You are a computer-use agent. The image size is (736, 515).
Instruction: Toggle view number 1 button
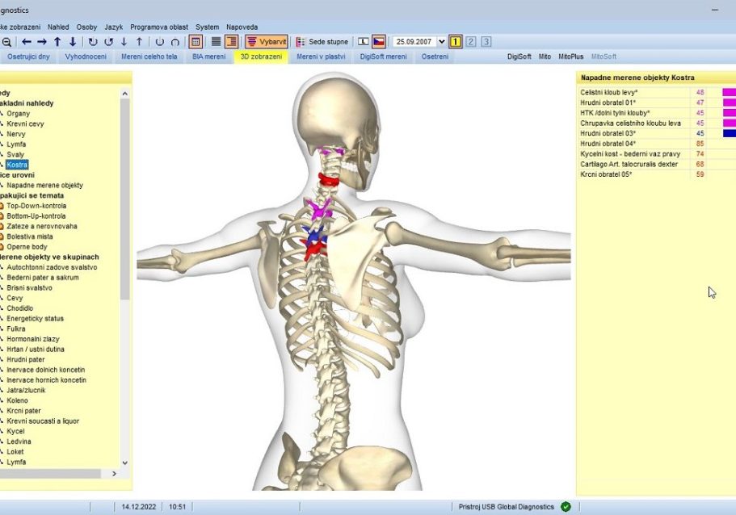tap(455, 42)
